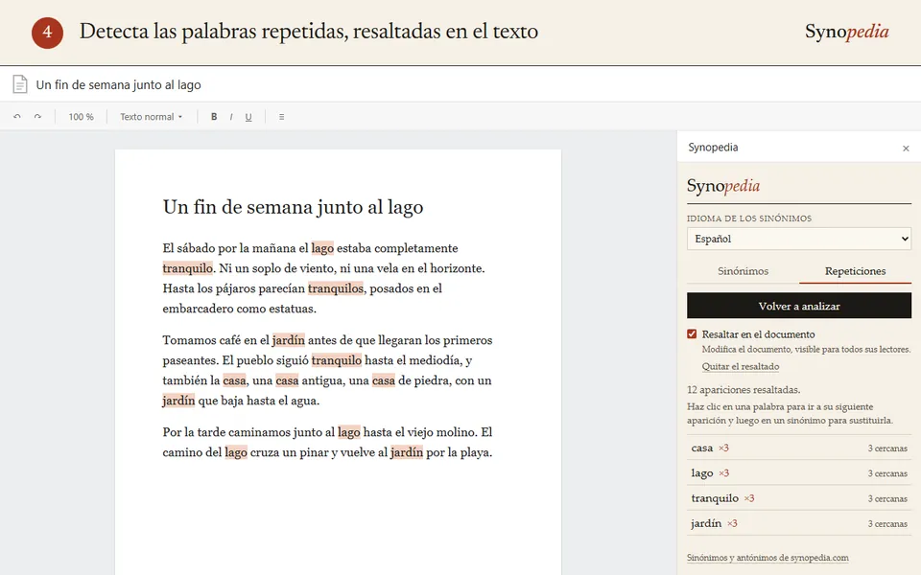Click highlighted lago after camino del
Viewport: 921px width, 575px height.
click(x=236, y=452)
